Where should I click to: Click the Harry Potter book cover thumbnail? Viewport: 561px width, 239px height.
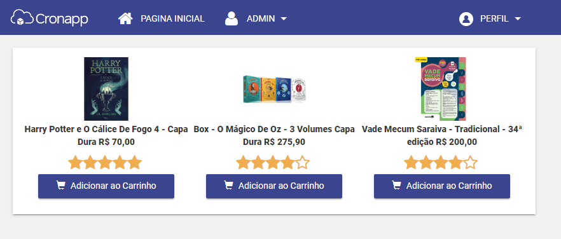[106, 89]
